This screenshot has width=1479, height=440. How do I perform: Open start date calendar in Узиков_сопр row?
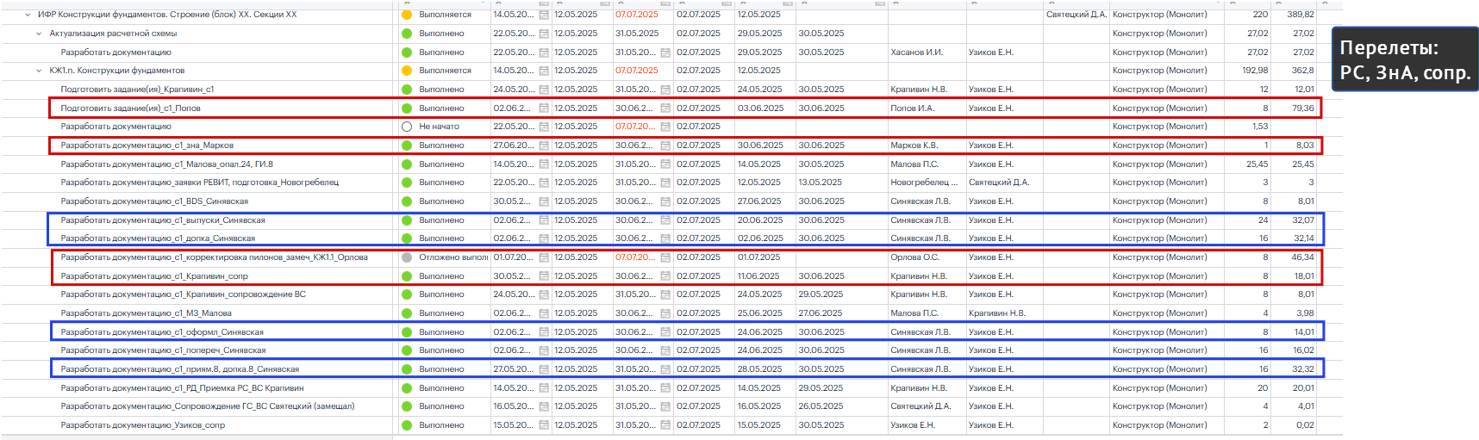point(544,425)
